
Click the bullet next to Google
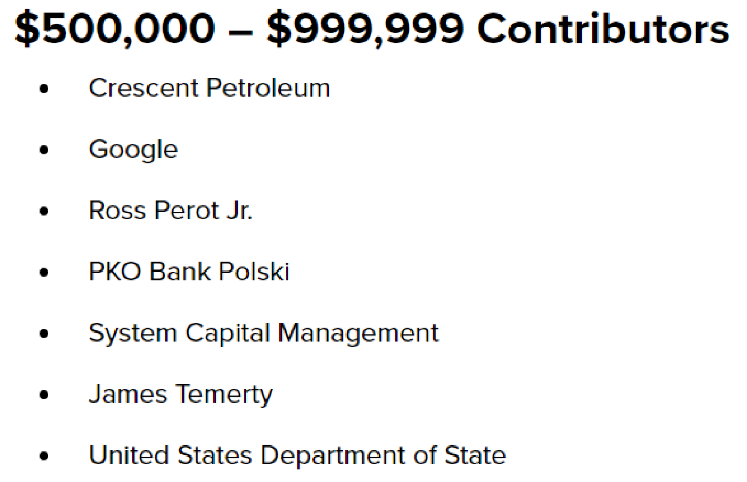[x=43, y=151]
